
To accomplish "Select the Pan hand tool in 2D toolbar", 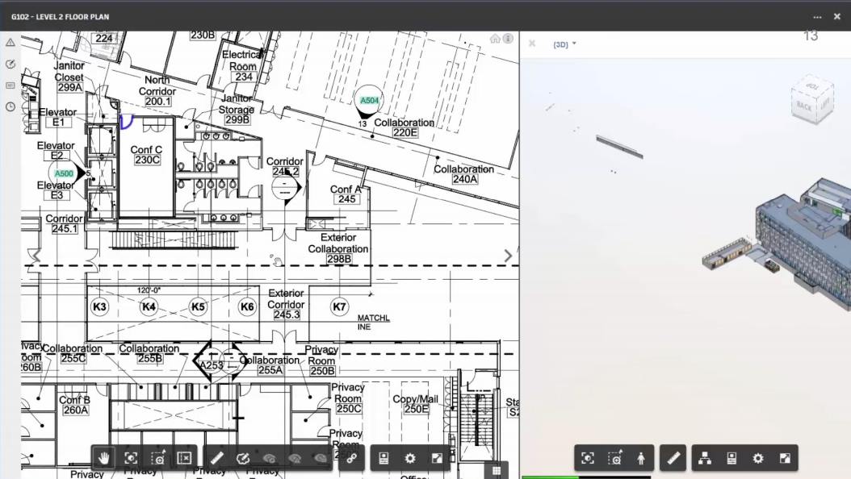I will tap(103, 458).
